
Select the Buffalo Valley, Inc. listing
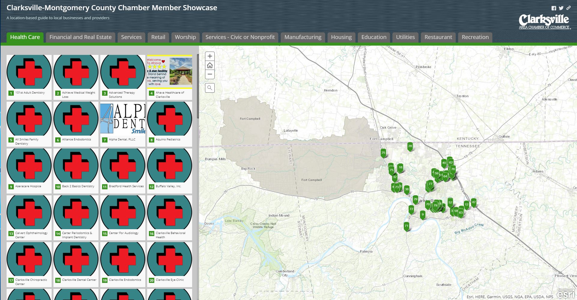tap(170, 171)
